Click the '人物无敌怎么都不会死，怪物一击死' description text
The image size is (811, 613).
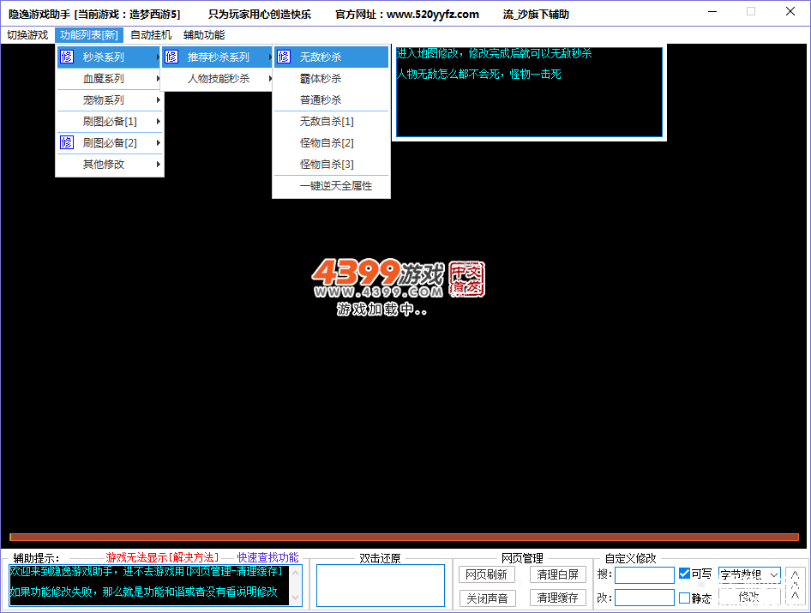[x=479, y=74]
